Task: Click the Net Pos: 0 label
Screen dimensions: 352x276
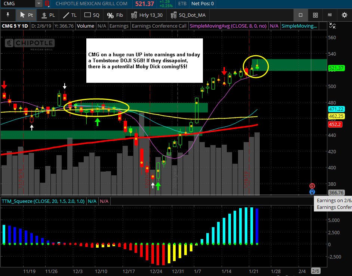Action: coord(203,4)
